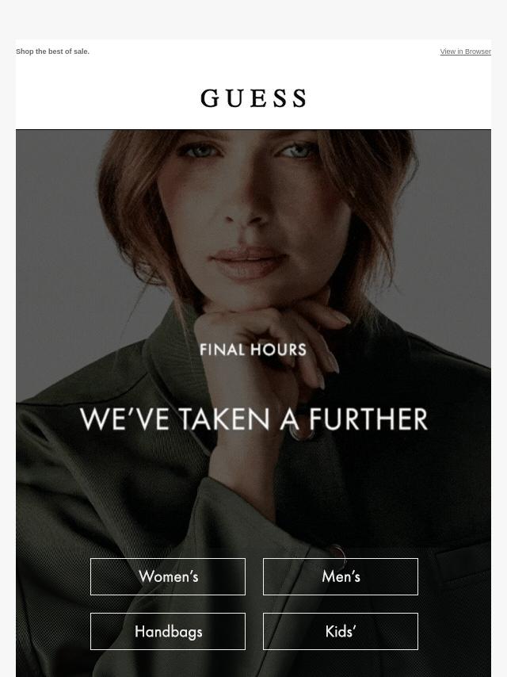Open the Kids' sale category

tap(341, 631)
